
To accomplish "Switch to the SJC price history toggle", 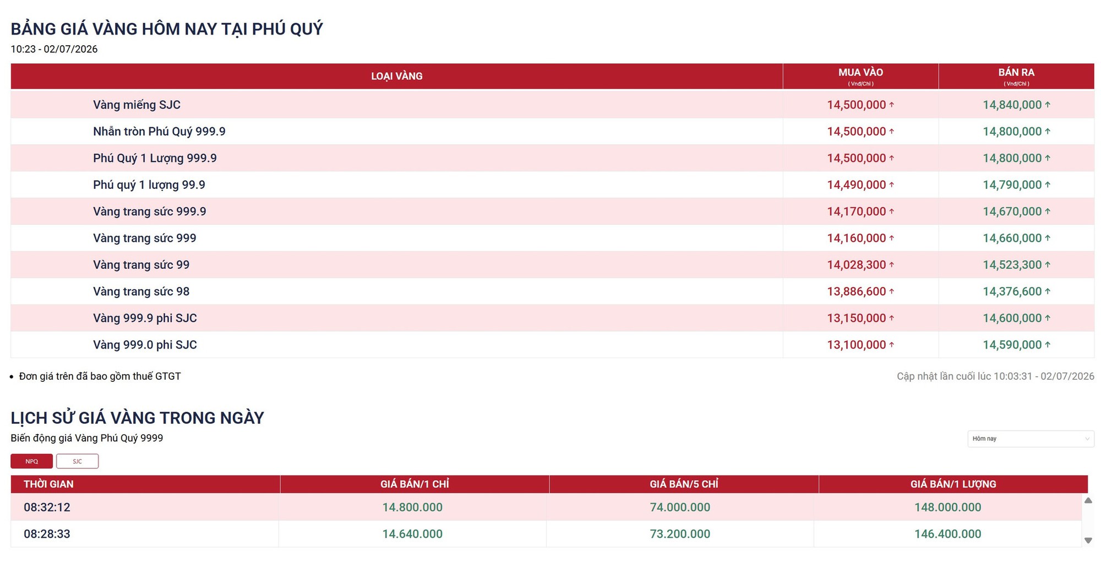I will 77,461.
